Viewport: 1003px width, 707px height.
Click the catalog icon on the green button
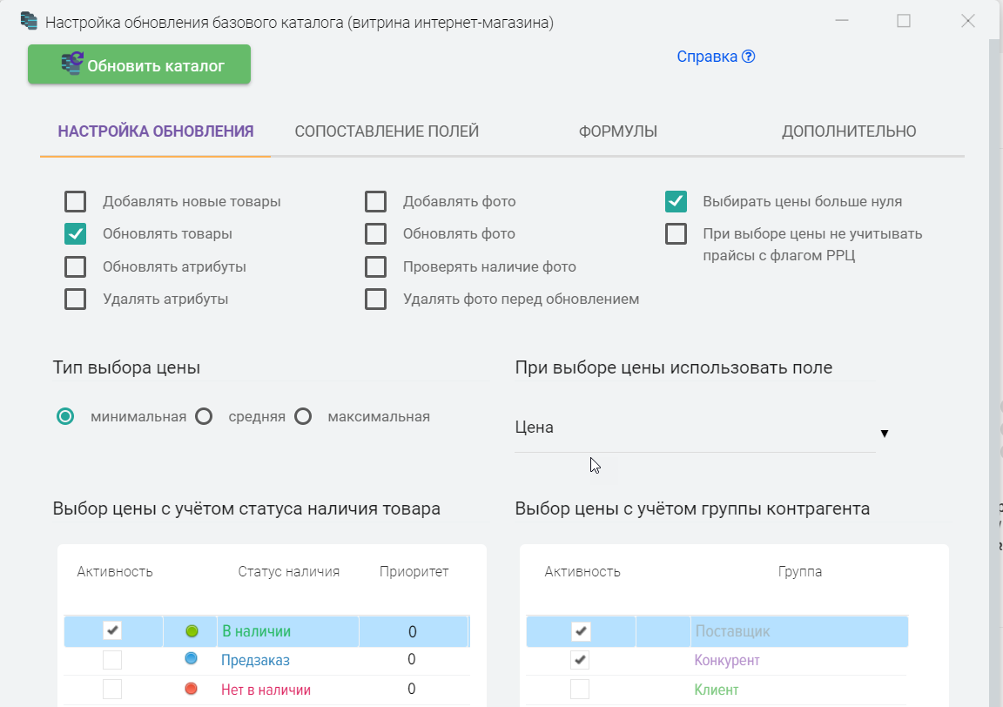click(x=71, y=64)
